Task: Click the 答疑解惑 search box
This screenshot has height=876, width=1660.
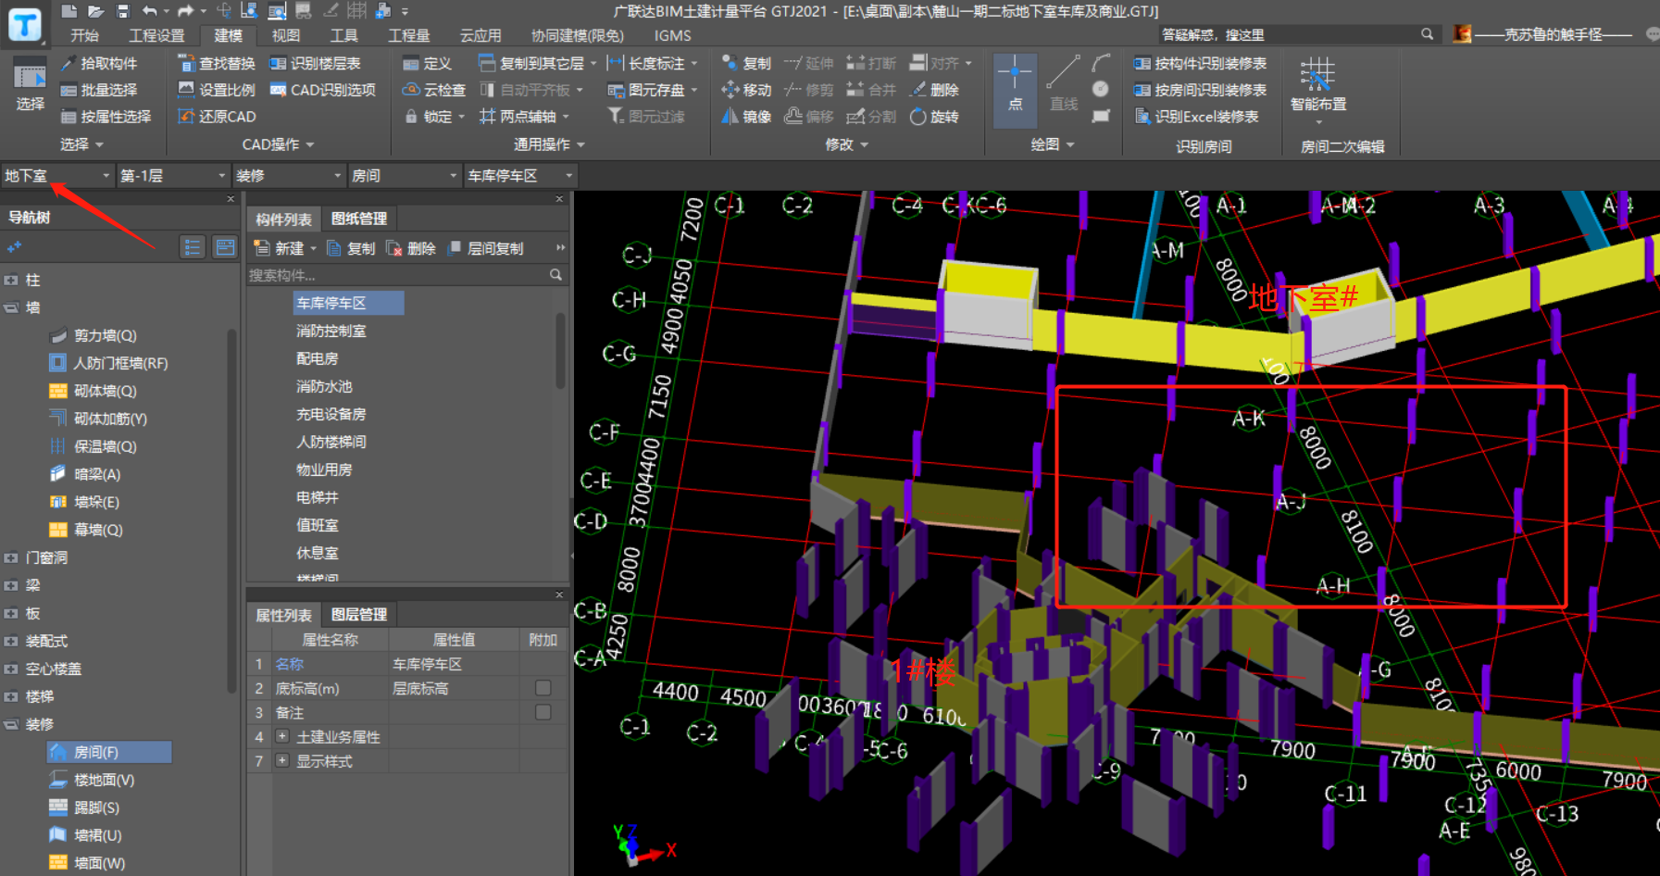Action: pos(1289,34)
